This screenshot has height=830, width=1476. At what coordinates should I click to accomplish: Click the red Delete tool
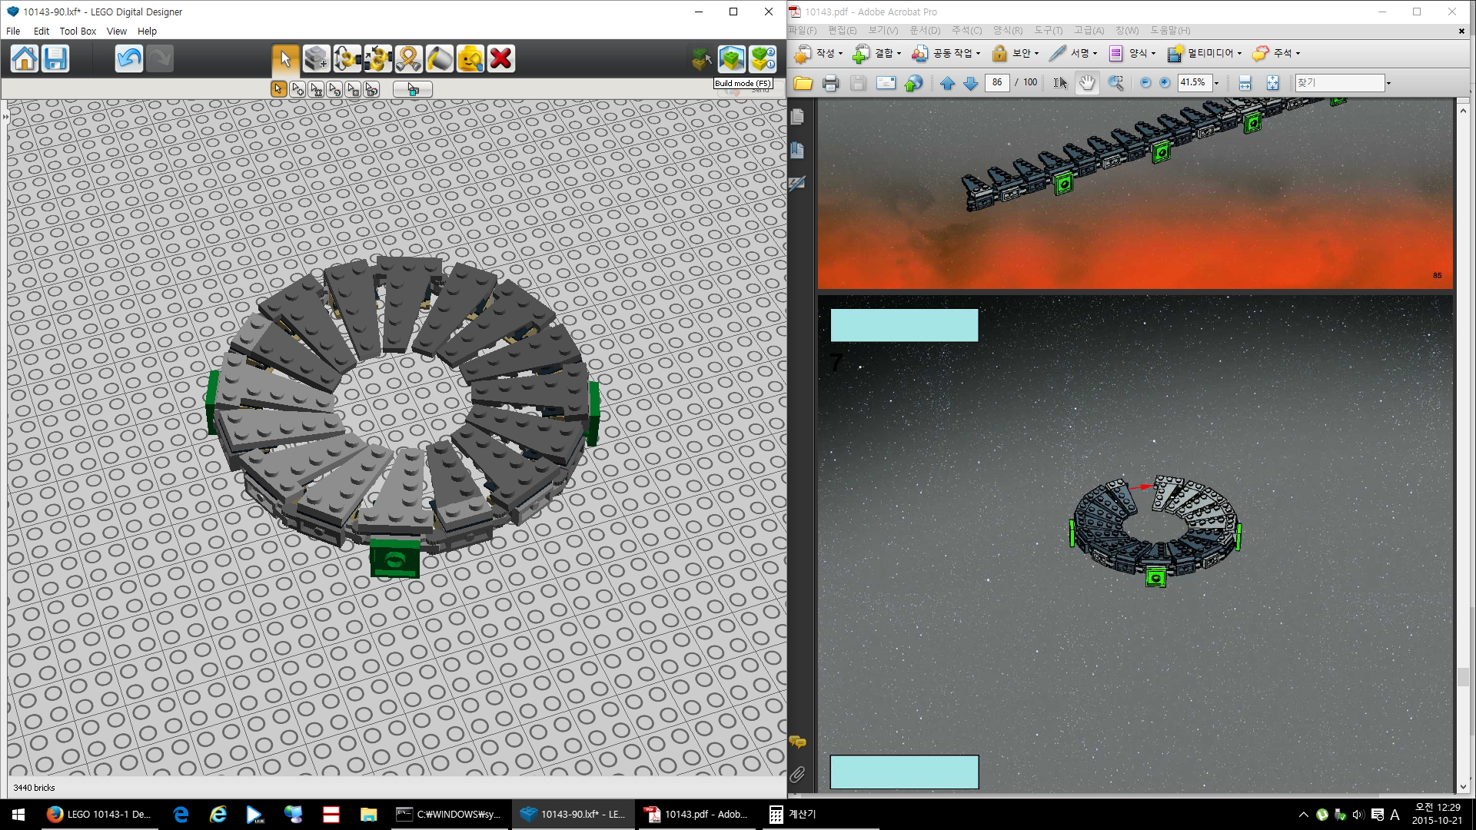500,58
